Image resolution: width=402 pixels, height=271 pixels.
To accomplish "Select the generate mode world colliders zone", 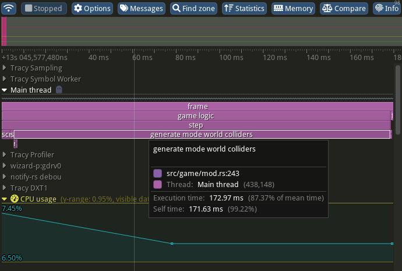I will (x=202, y=135).
